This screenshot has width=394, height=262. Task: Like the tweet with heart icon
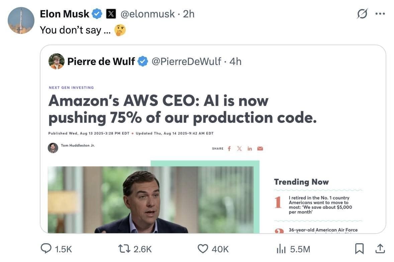click(x=203, y=249)
